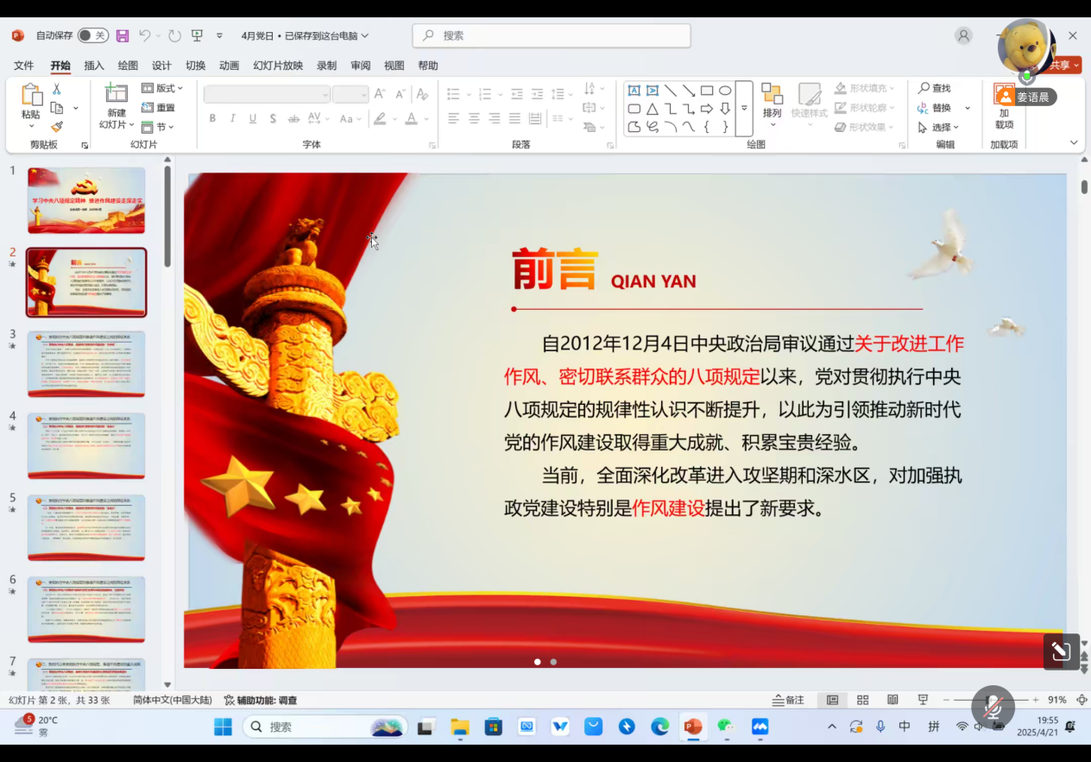Expand the font name dropdown
This screenshot has width=1091, height=762.
325,95
